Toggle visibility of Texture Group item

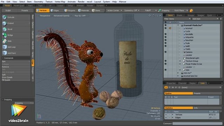coord(165,61)
